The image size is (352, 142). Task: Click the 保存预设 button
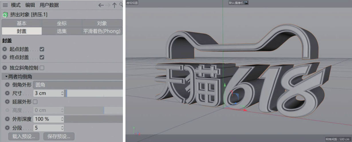point(59,136)
